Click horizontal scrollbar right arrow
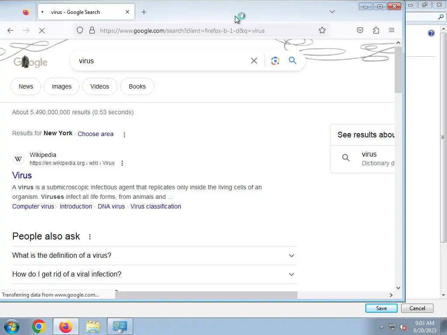447x335 pixels. pos(391,295)
